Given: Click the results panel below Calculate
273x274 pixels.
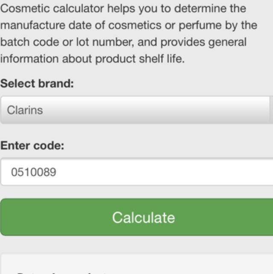Looking at the screenshot, I should point(137,264).
